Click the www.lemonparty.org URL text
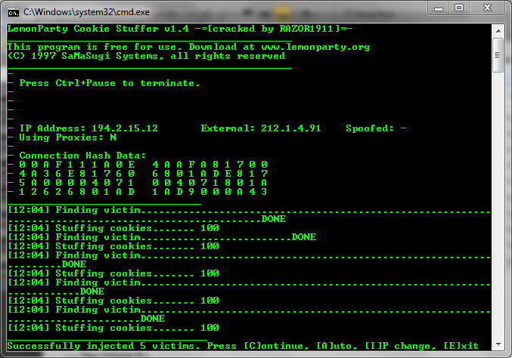Screen dimensions: 512x358 (x=315, y=48)
